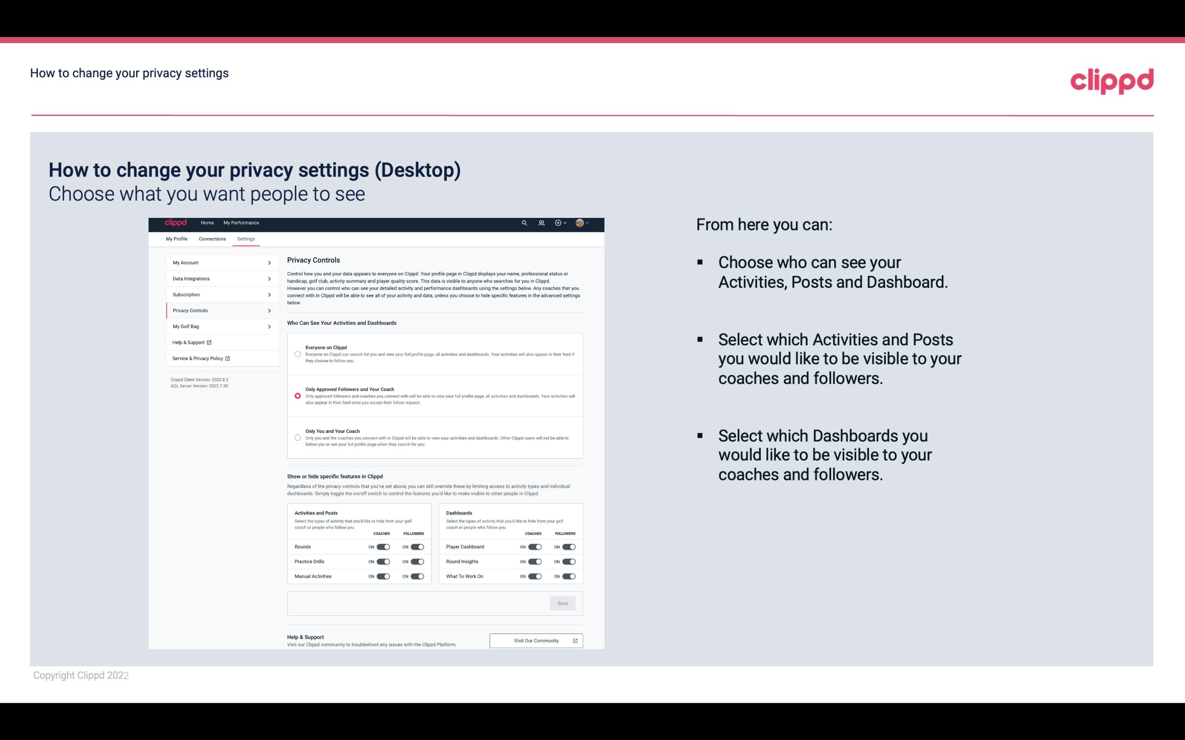Select 'Everyone on Clippd' radio button option
The width and height of the screenshot is (1185, 740).
click(x=297, y=354)
